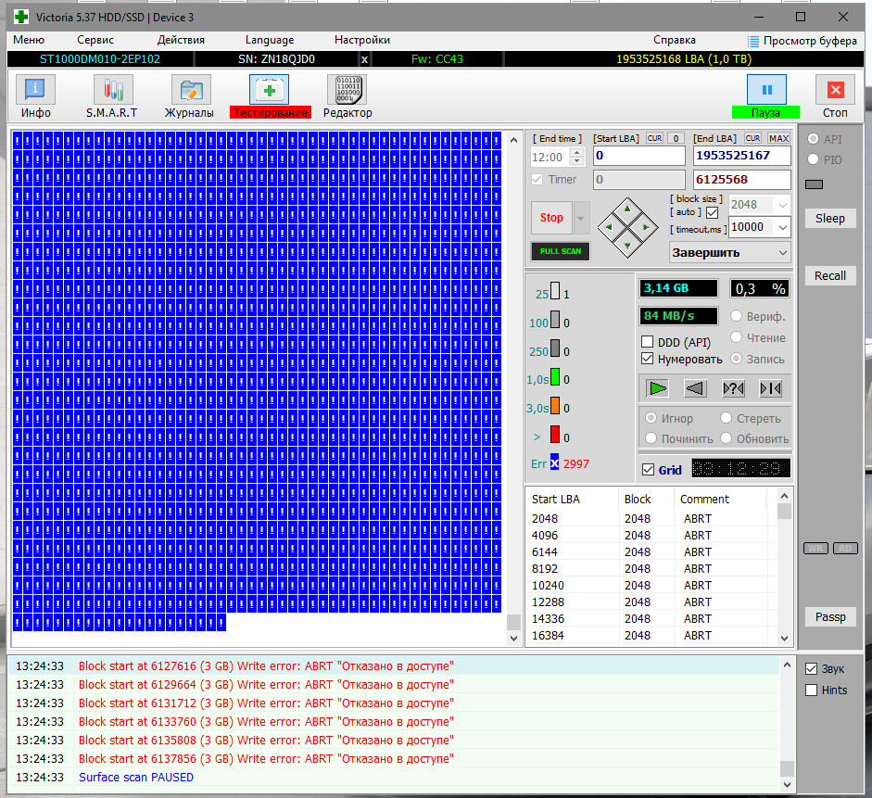Select the Обновить refresh option
The height and width of the screenshot is (798, 872).
tap(726, 438)
